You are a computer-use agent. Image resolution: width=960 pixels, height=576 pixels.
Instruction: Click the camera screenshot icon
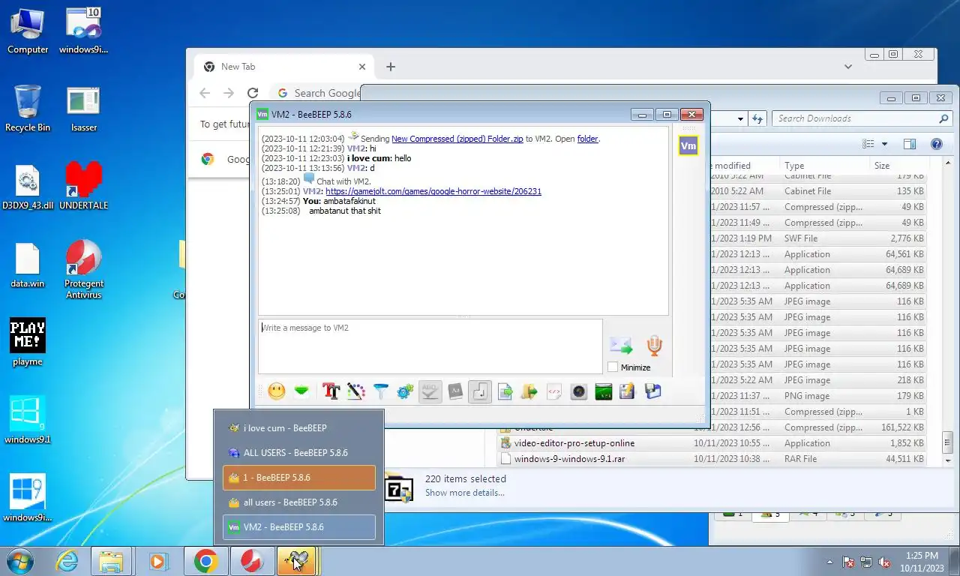click(x=579, y=391)
